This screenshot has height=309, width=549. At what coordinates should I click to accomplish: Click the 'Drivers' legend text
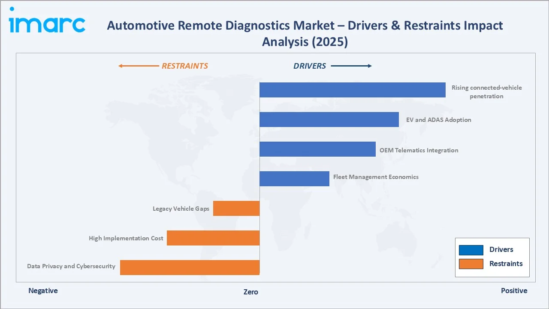click(501, 250)
